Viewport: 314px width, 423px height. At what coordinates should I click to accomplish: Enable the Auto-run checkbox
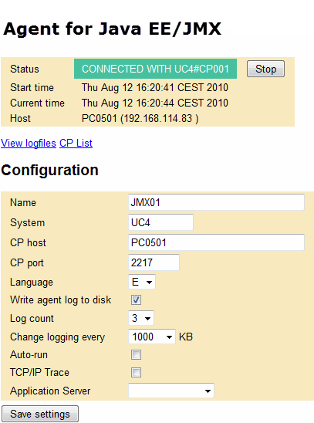(136, 354)
